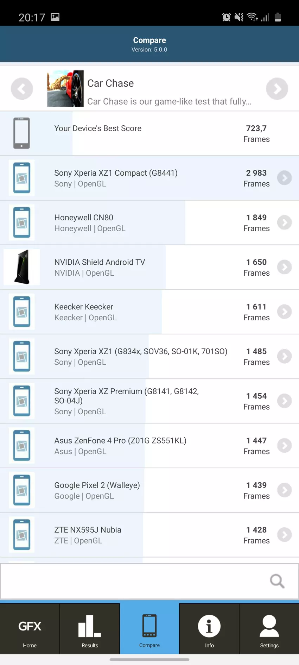
Task: Select Asus ZenFone 4 Pro entry
Action: tap(141, 446)
